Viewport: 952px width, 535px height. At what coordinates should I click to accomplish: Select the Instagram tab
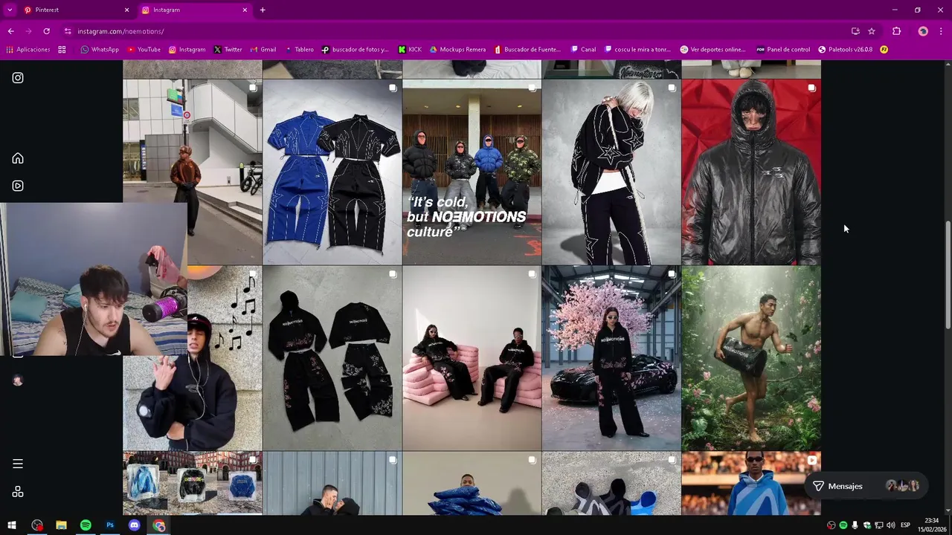click(194, 10)
